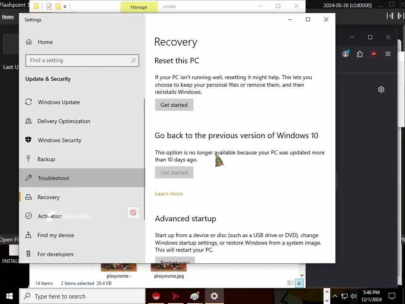This screenshot has width=405, height=304.
Task: Open For developers settings
Action: [x=82, y=254]
